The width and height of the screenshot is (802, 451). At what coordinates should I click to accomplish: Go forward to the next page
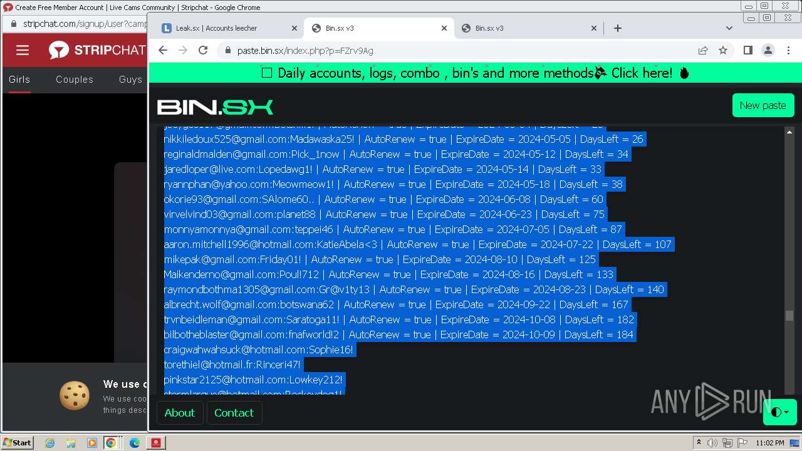(183, 51)
